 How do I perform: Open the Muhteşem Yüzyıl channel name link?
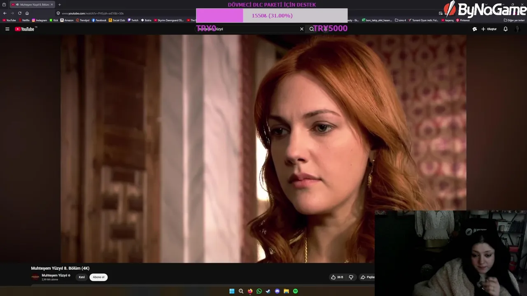[x=54, y=275]
